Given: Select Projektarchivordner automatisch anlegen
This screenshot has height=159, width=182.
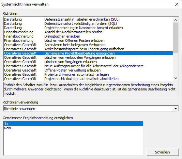Looking at the screenshot, I should 88,74.
